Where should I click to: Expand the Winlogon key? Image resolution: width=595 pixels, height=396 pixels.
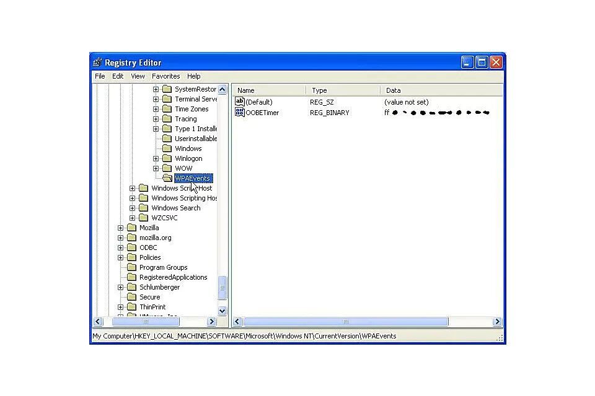click(156, 158)
